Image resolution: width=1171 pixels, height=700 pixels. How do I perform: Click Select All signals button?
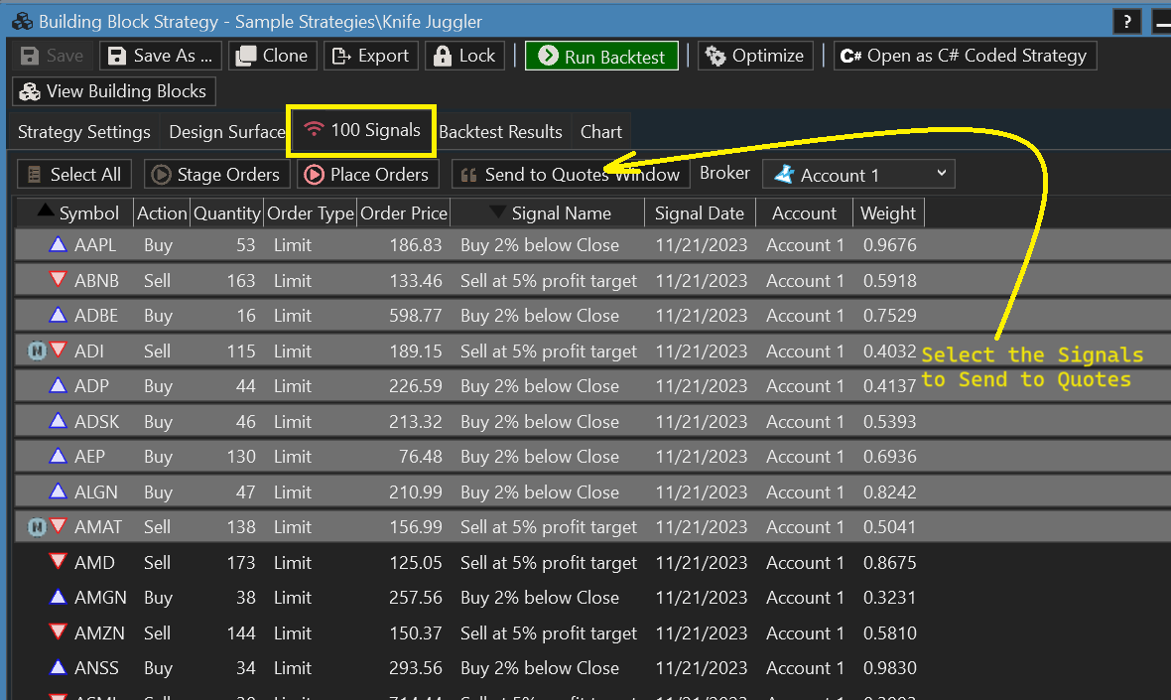click(x=74, y=175)
